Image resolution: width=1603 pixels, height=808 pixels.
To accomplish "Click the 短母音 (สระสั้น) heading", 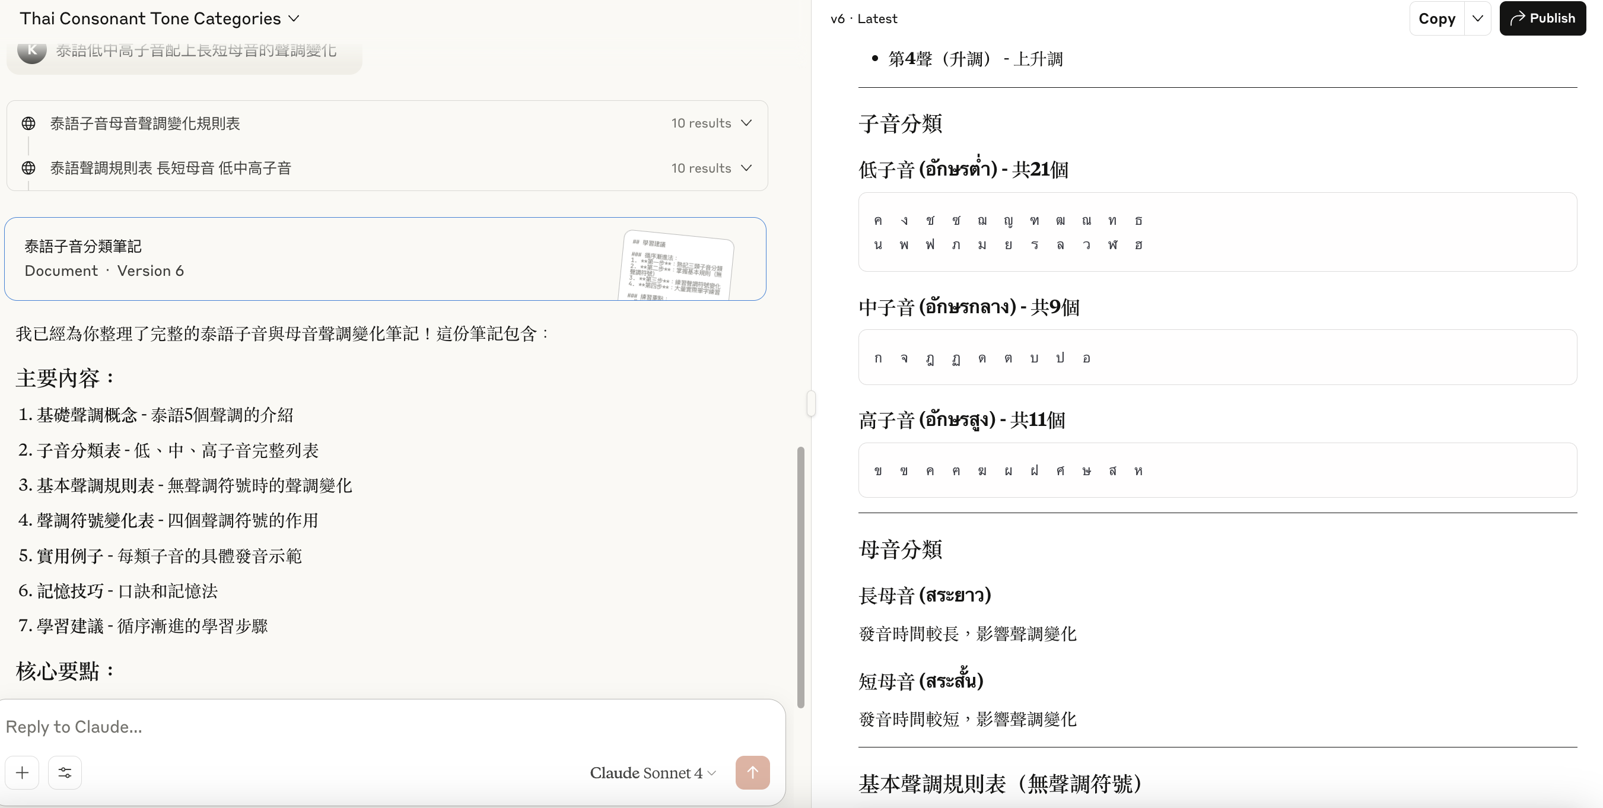I will click(x=921, y=680).
